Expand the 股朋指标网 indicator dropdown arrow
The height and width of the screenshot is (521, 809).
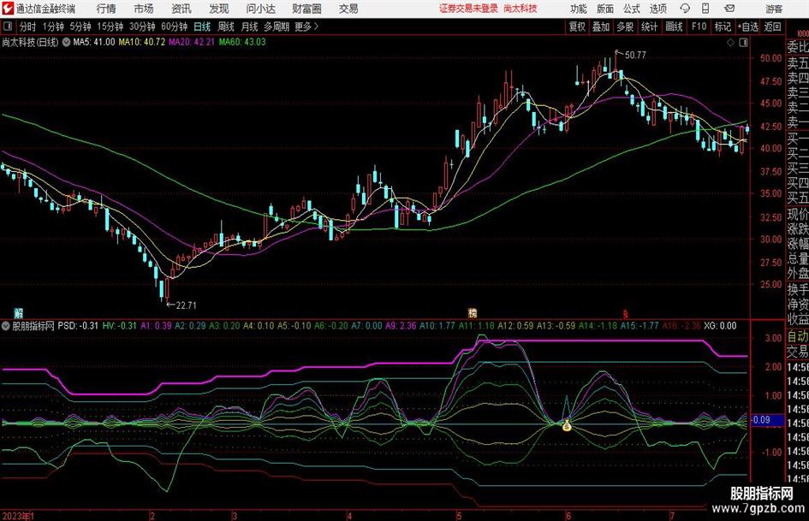[6, 325]
